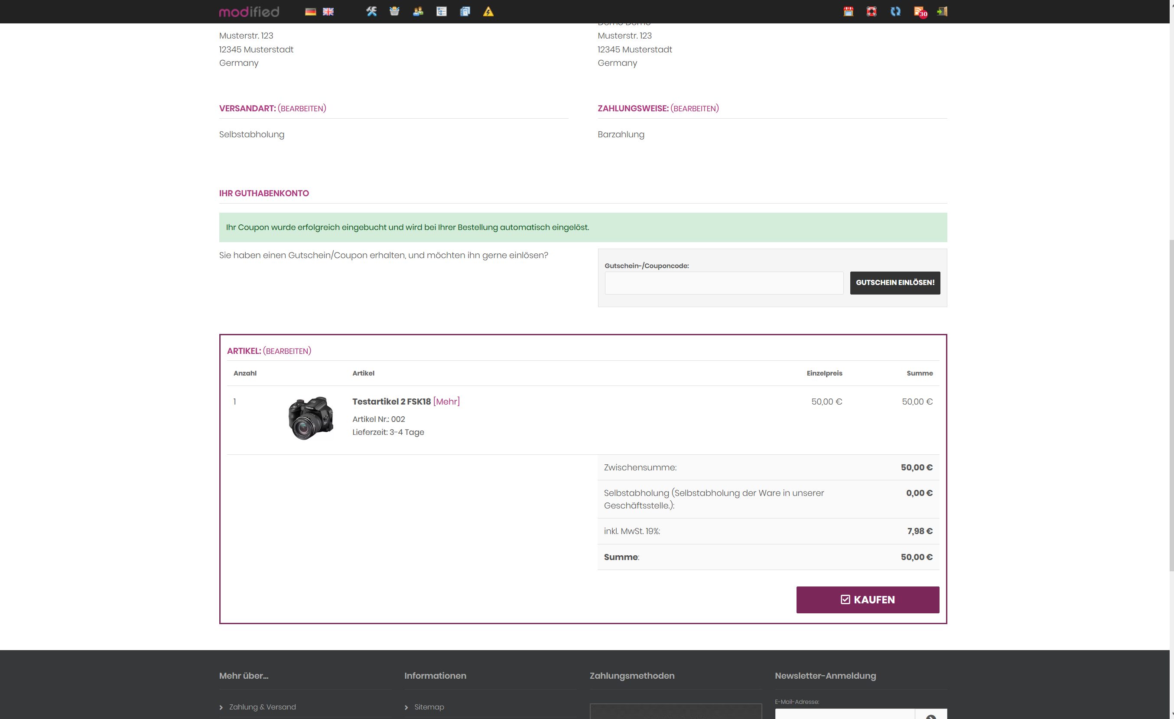Click the blue refresh arrows icon
Image resolution: width=1174 pixels, height=719 pixels.
[x=895, y=11]
